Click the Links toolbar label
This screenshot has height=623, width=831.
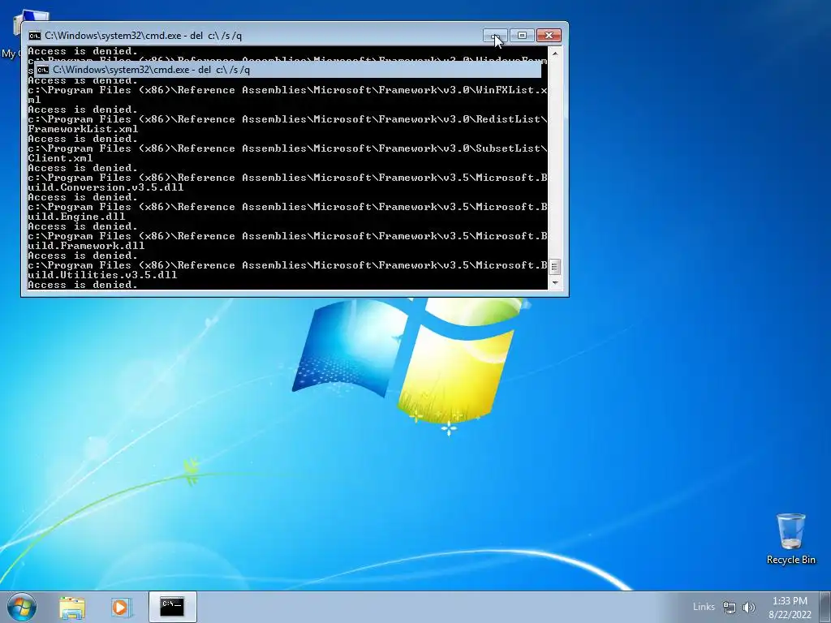coord(704,607)
